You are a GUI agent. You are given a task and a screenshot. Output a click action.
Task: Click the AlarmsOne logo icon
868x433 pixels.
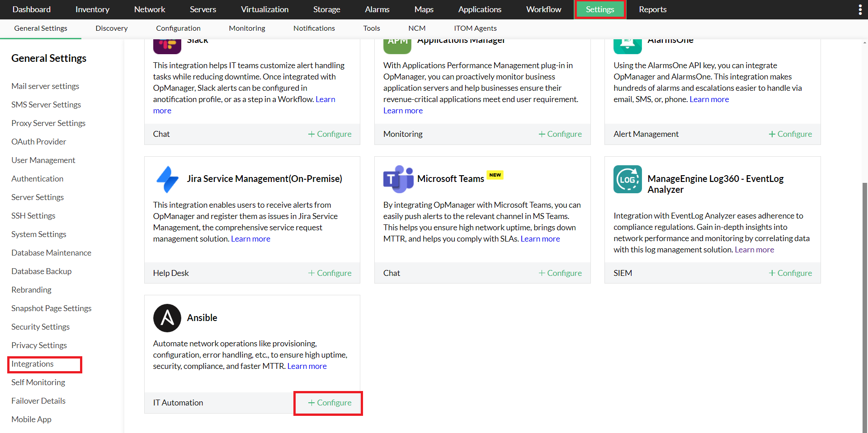(627, 46)
